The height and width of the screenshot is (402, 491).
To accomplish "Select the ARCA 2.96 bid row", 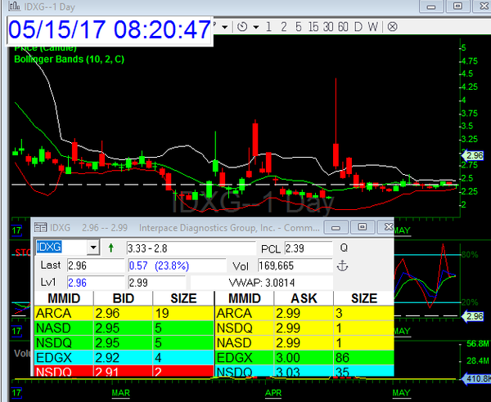I will 123,312.
